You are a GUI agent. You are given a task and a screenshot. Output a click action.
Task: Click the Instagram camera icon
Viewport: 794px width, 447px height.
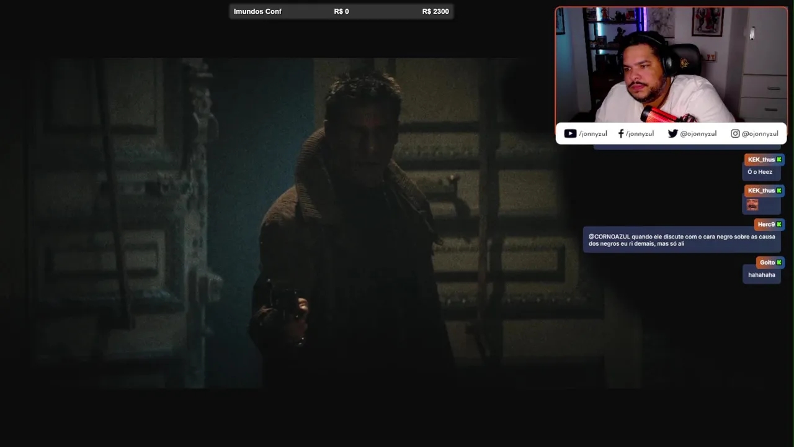click(x=735, y=133)
